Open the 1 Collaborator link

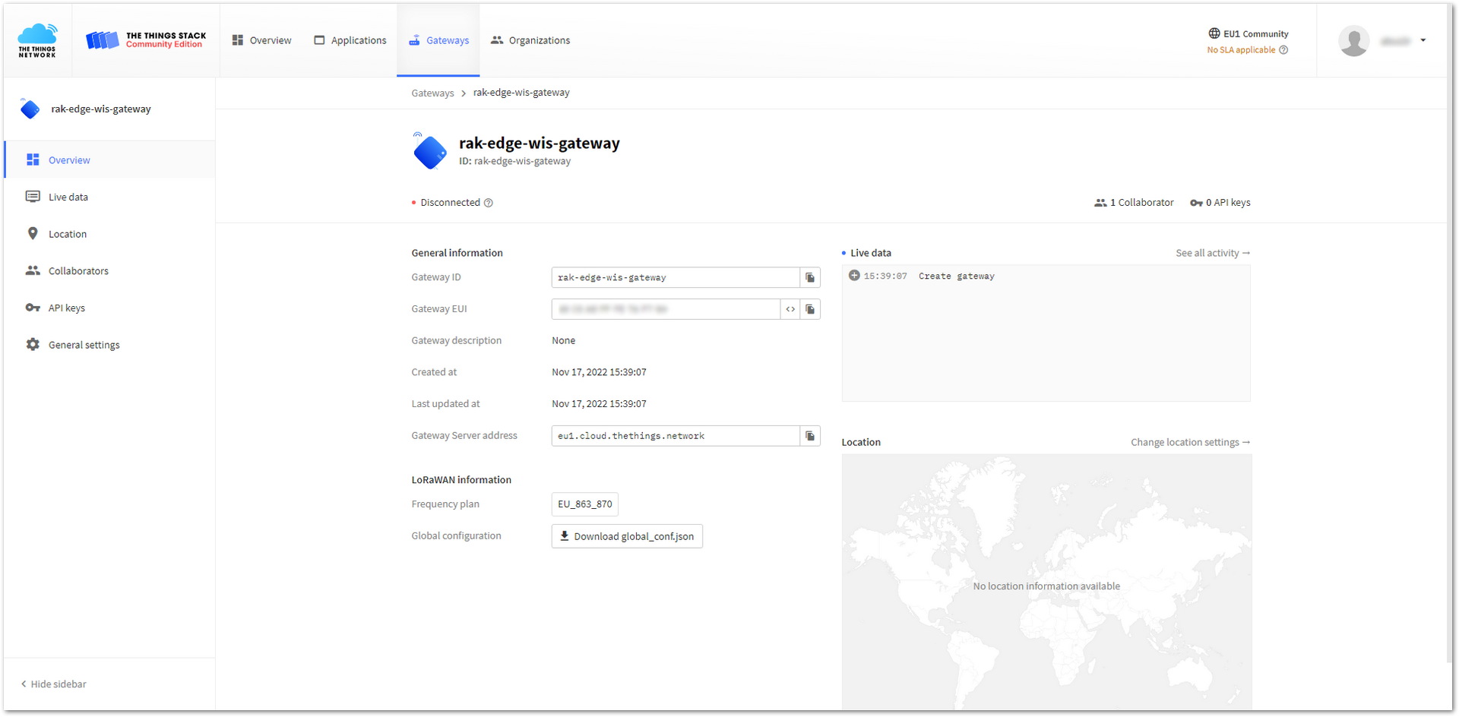[x=1134, y=203]
